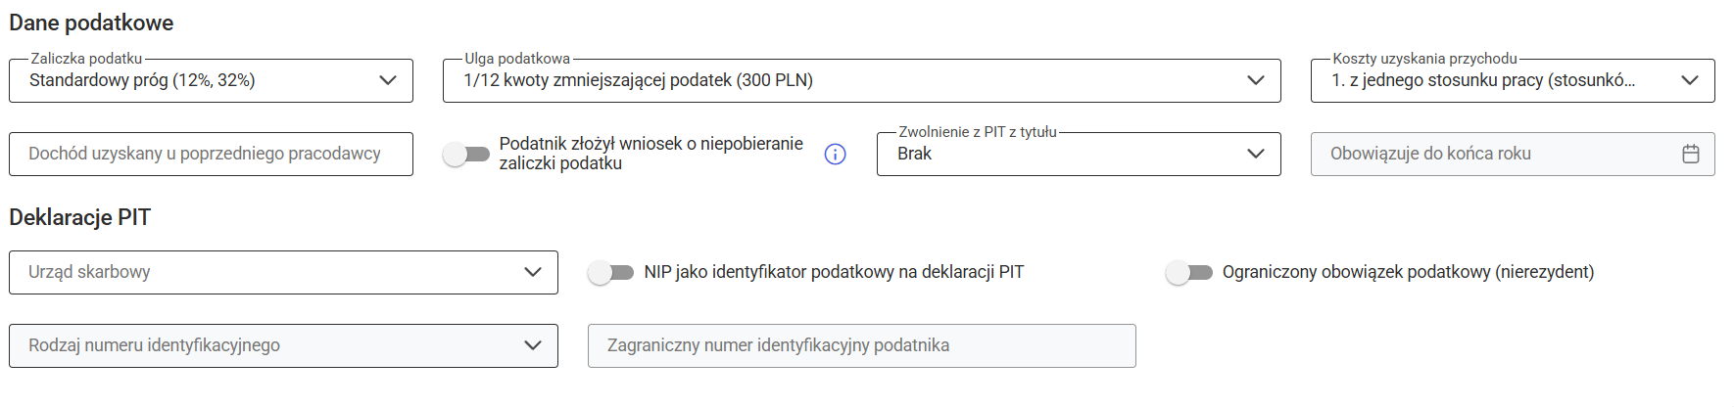Open the 'z jednego stosunku pracy' dropdown
The height and width of the screenshot is (407, 1734).
1489,81
